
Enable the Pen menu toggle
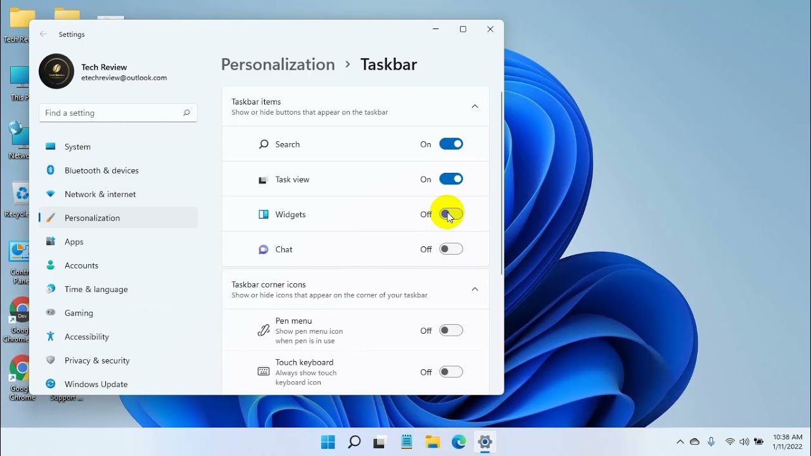point(451,330)
